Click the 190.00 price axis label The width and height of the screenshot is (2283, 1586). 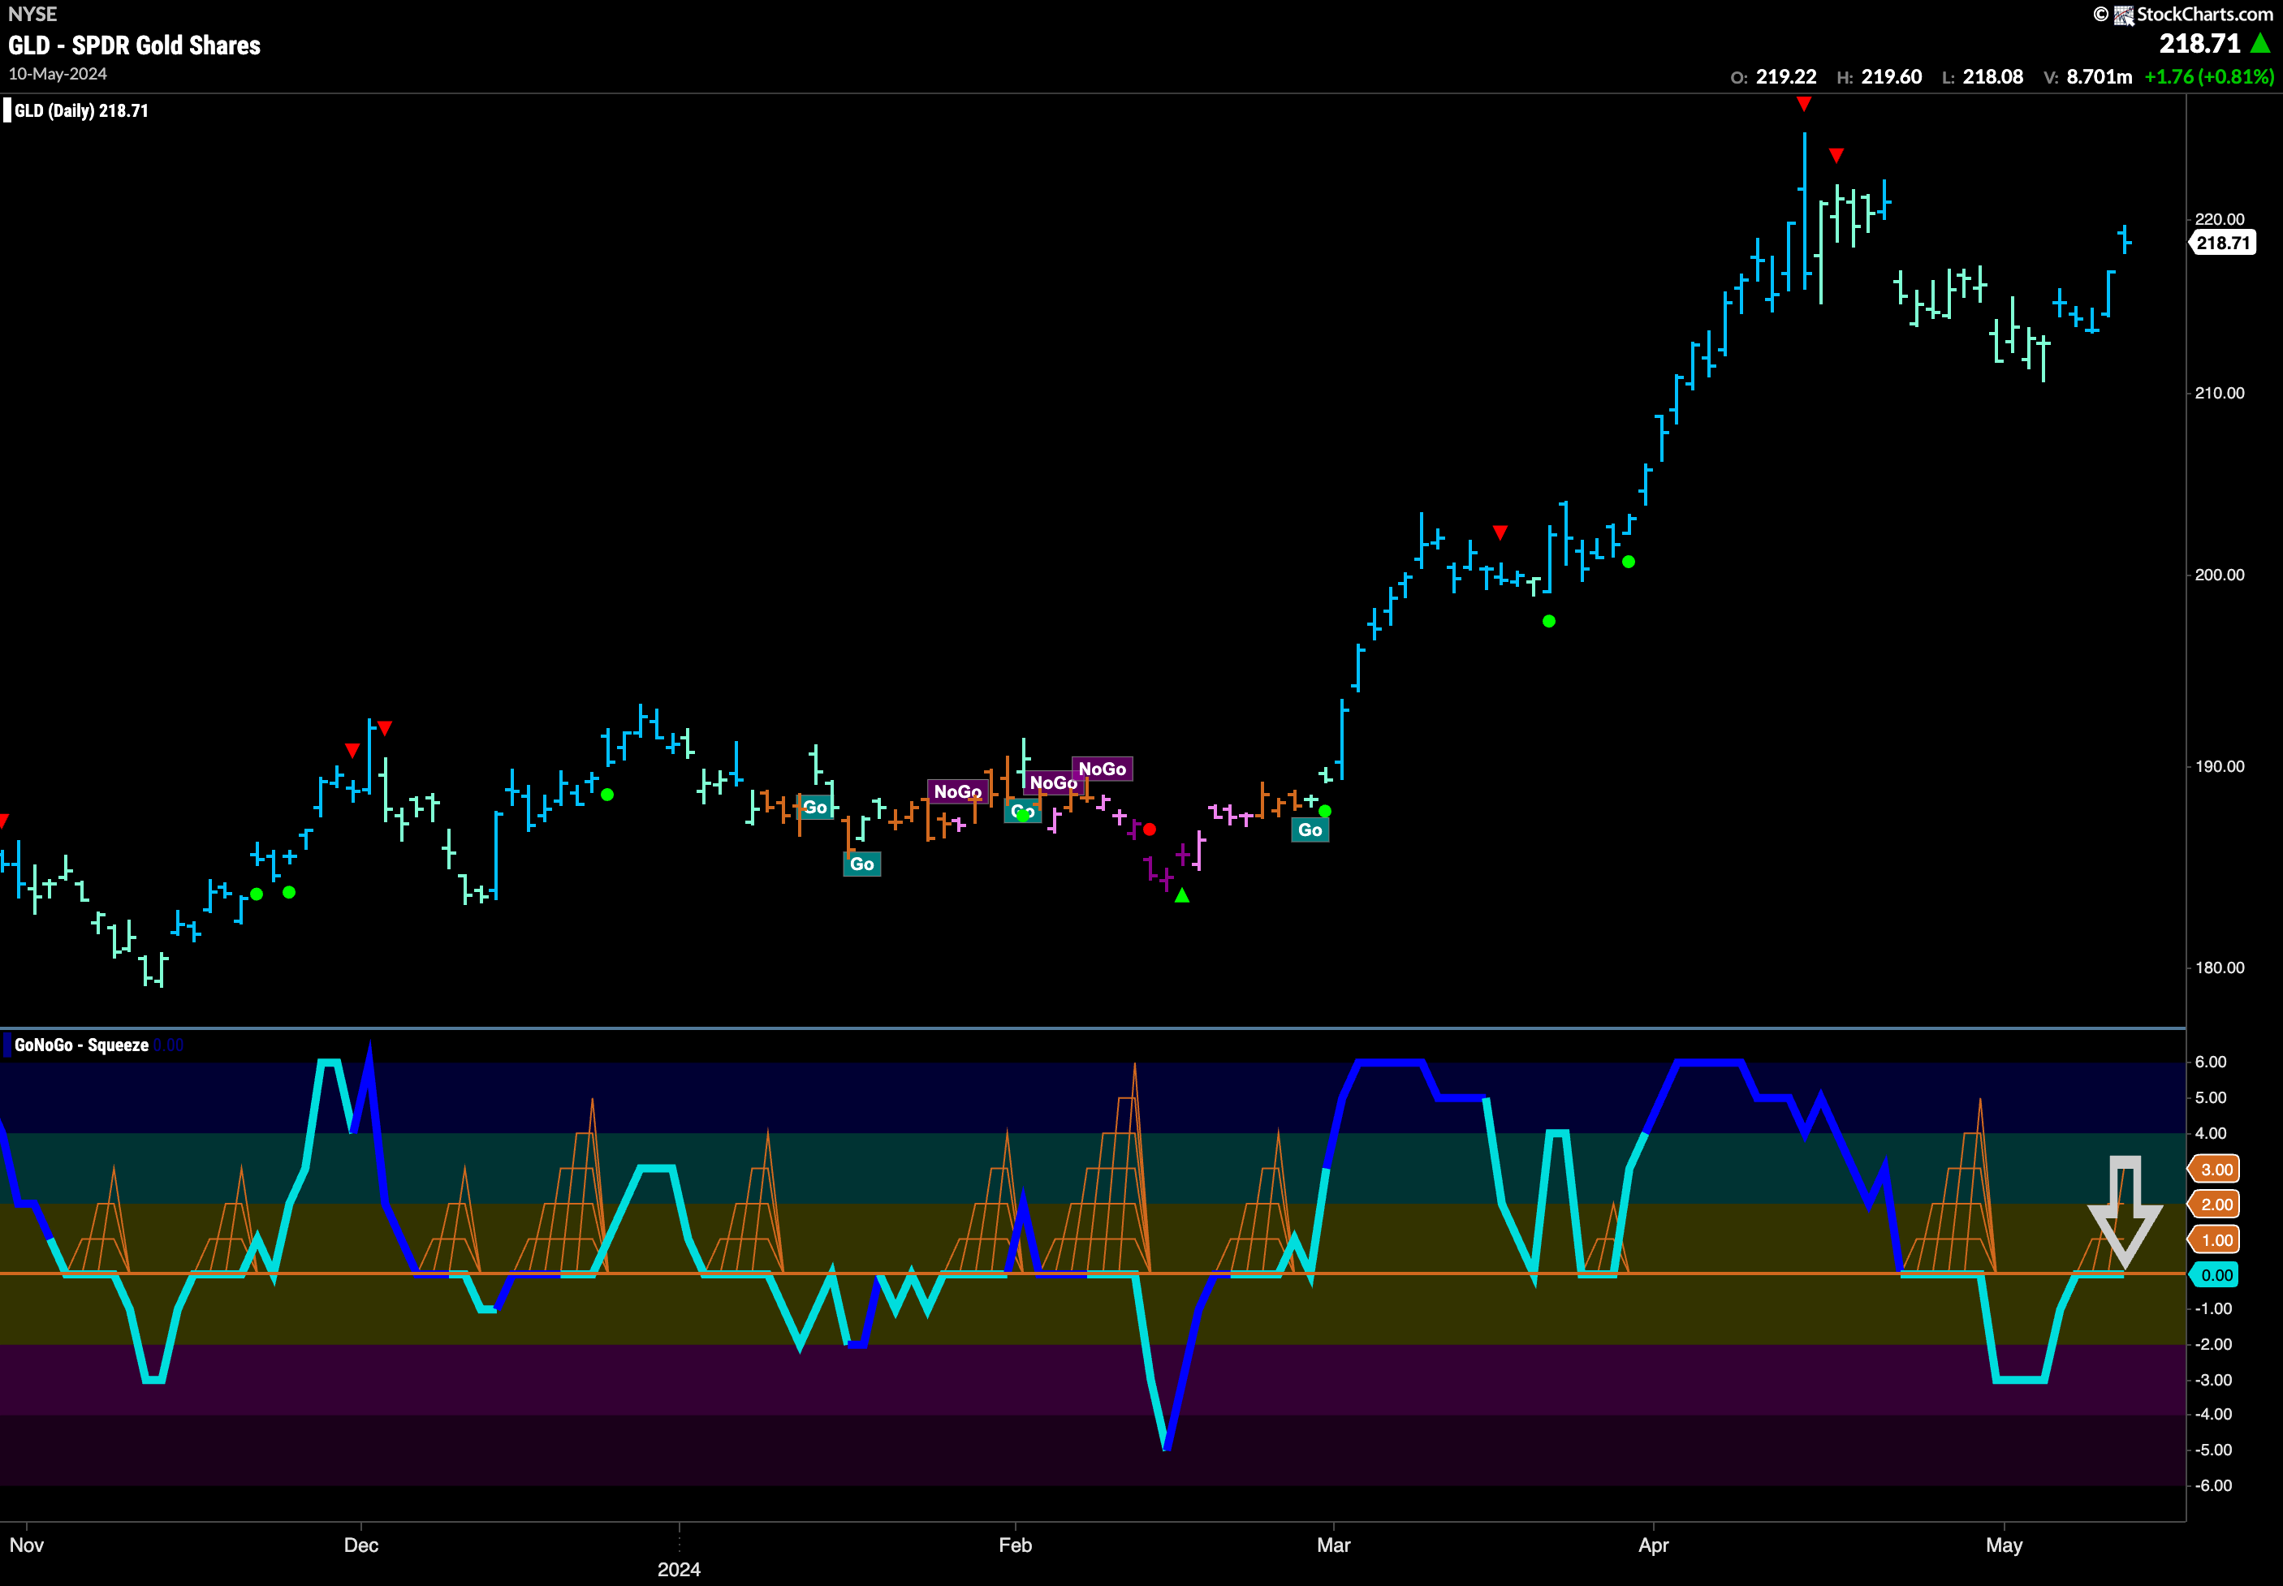(x=2220, y=766)
